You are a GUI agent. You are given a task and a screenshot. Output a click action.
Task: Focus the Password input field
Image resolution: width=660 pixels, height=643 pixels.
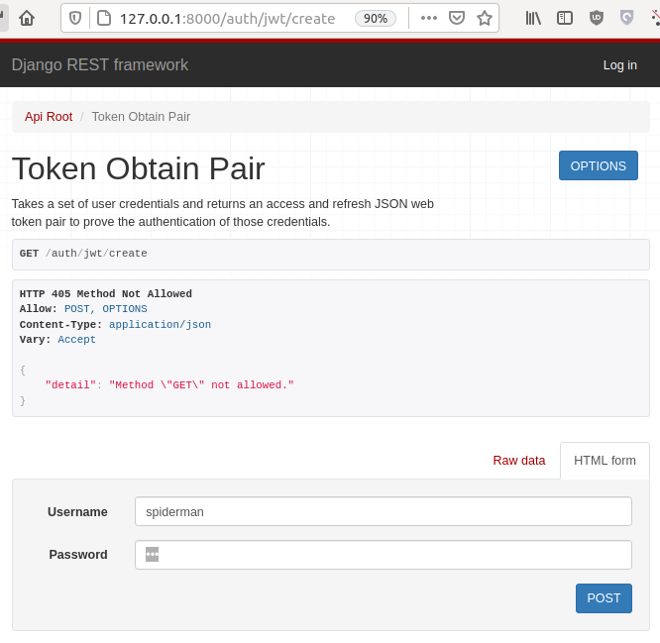(384, 555)
